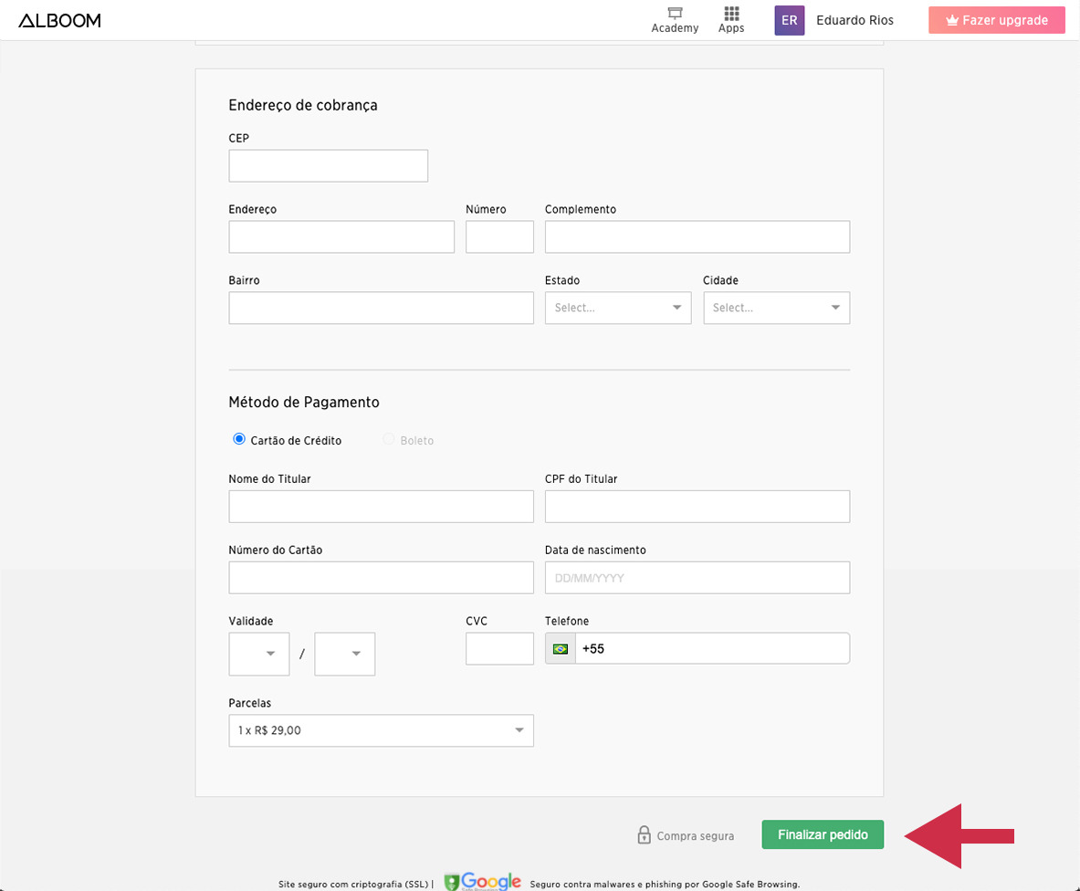
Task: Click the Compra segura padlock icon
Action: click(645, 835)
